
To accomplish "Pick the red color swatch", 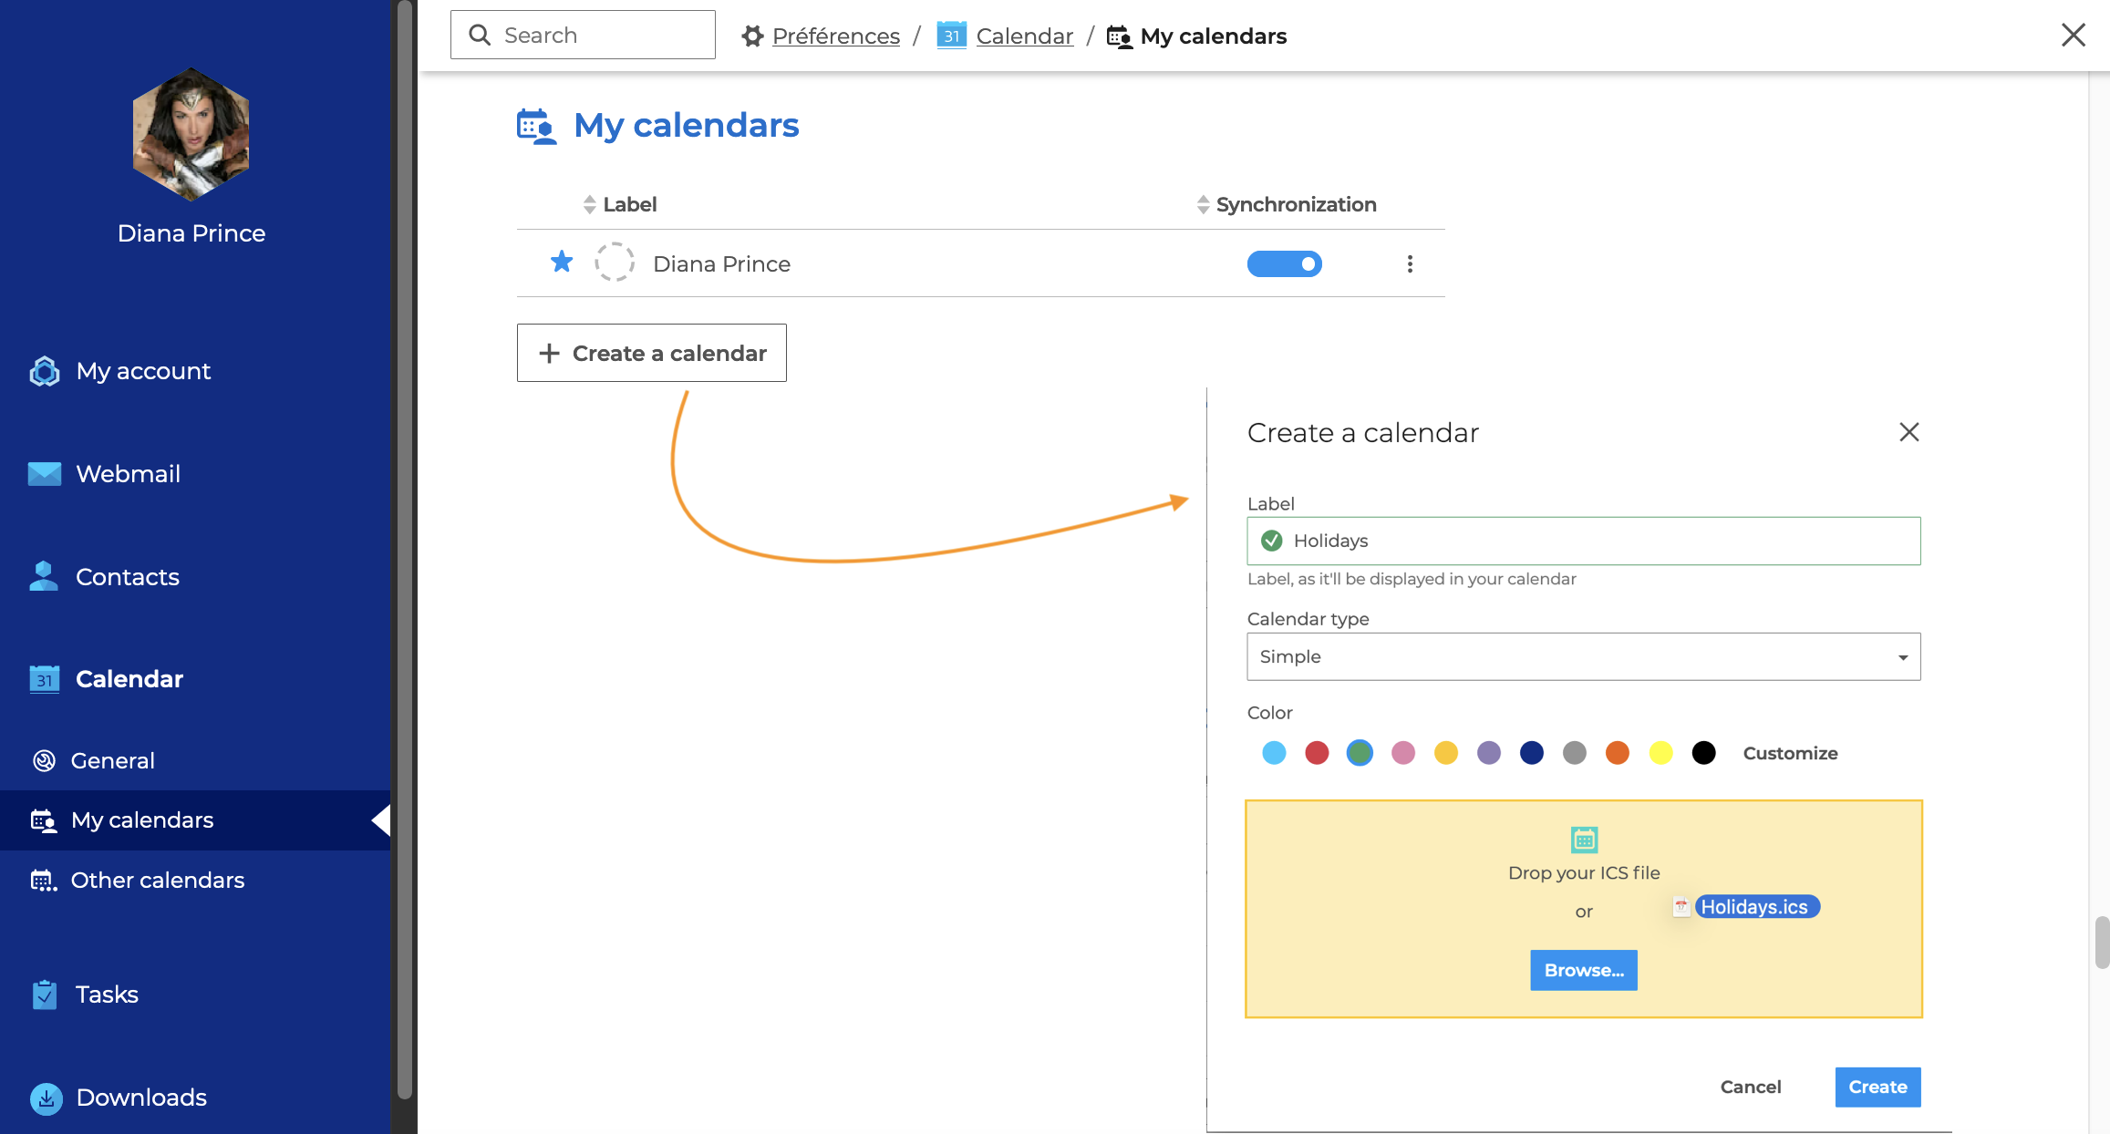I will click(x=1317, y=753).
